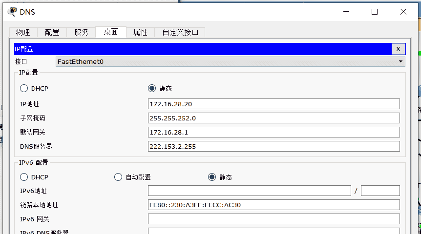The width and height of the screenshot is (421, 234).
Task: Close the IP配置 panel with X
Action: [x=398, y=49]
